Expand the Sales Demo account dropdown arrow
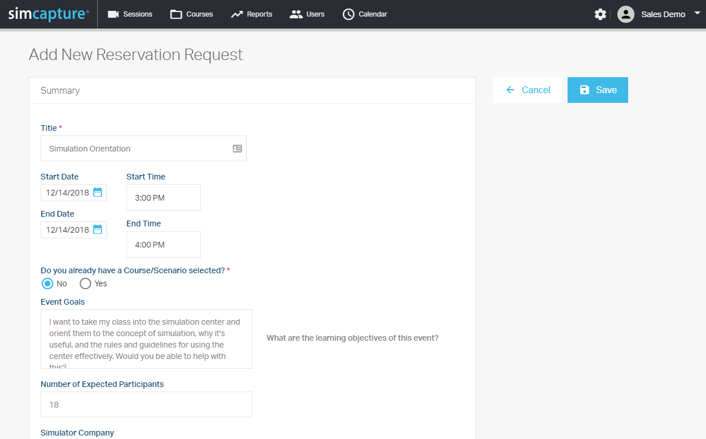The height and width of the screenshot is (439, 706). coord(697,13)
